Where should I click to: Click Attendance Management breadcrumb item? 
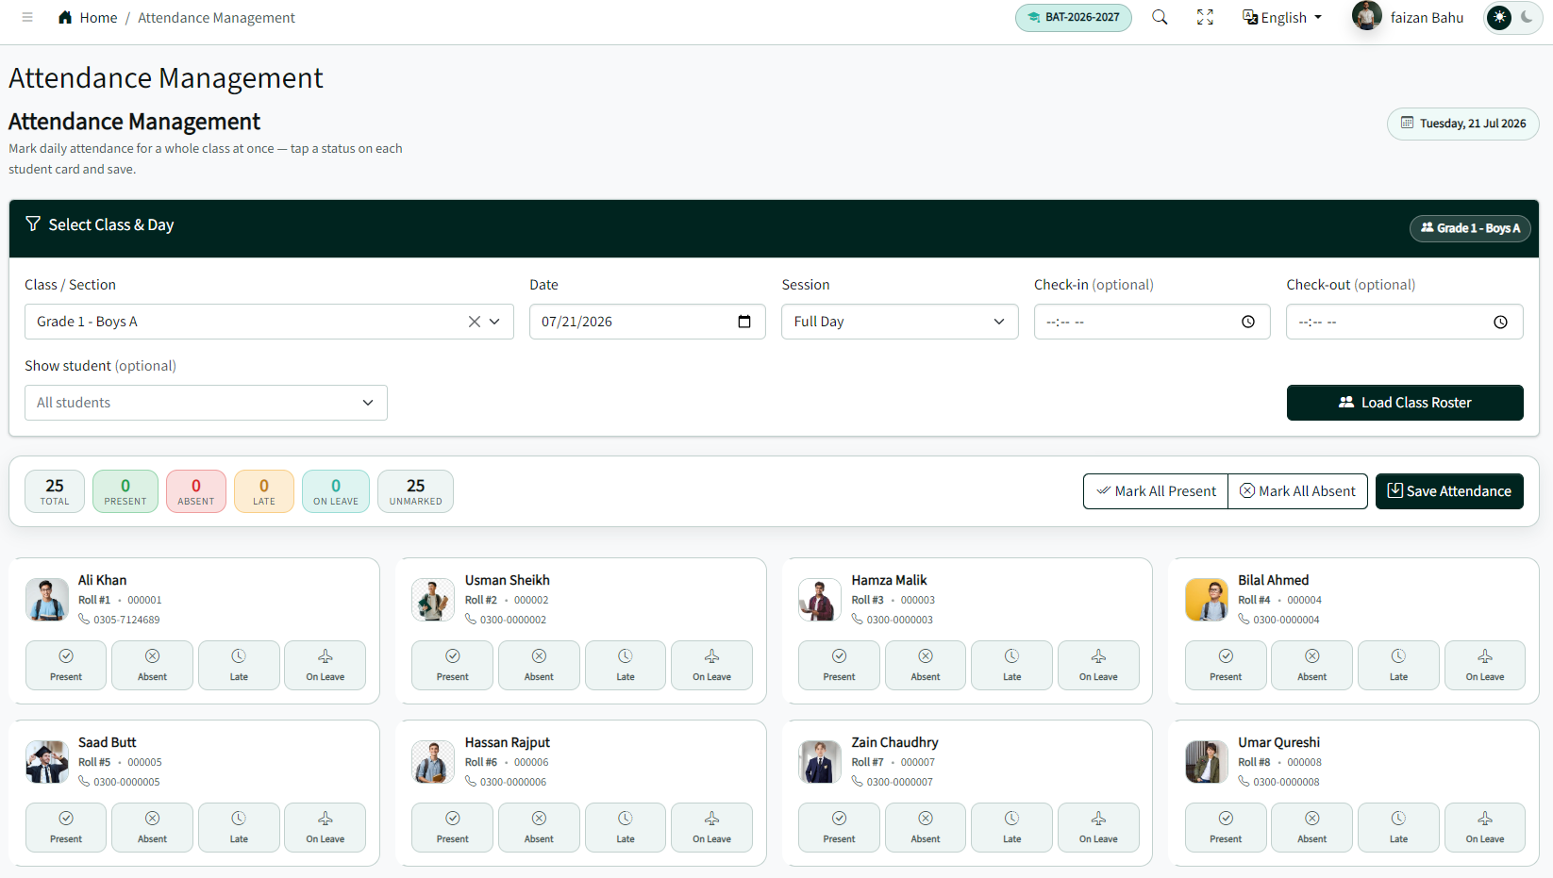[216, 17]
